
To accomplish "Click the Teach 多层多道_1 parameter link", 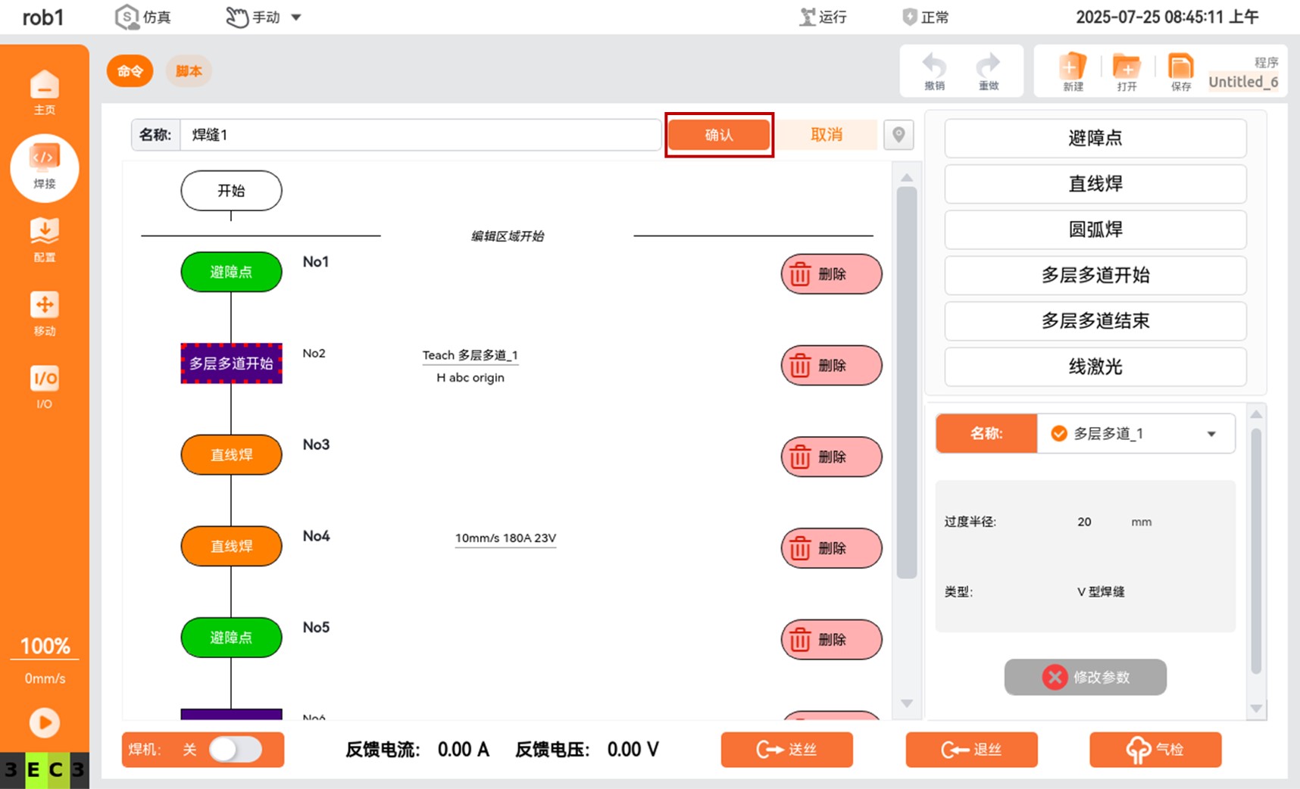I will (470, 355).
